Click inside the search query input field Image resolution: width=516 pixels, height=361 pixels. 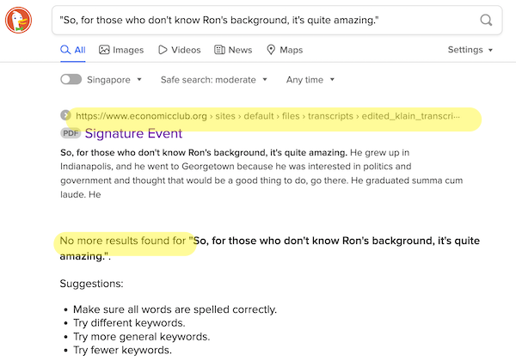coord(266,20)
